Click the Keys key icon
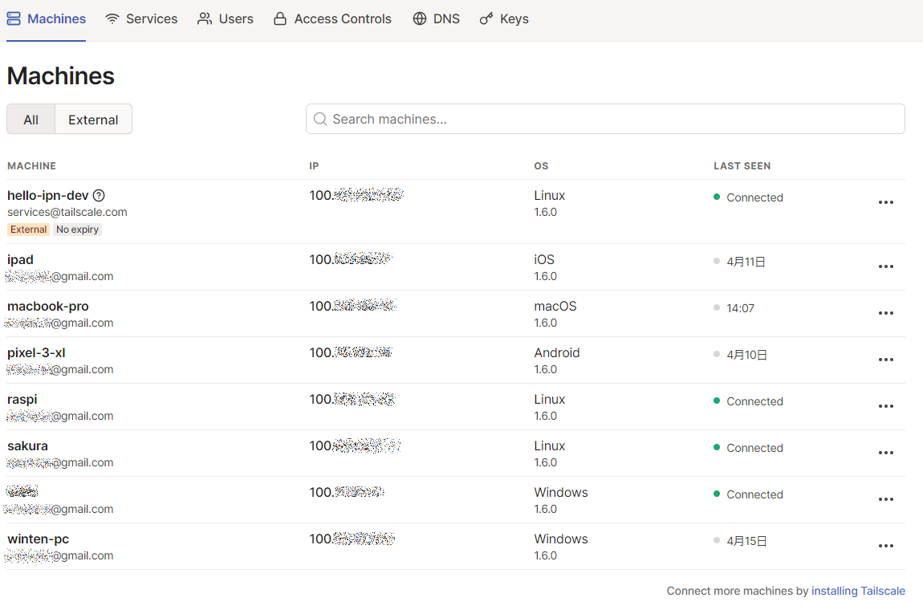923x606 pixels. (486, 18)
